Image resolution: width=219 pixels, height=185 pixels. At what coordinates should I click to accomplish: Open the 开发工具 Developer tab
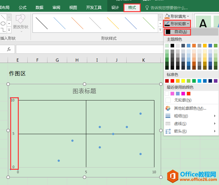pyautogui.click(x=94, y=8)
